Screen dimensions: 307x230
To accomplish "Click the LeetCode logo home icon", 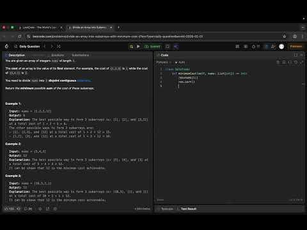I will coord(6,47).
